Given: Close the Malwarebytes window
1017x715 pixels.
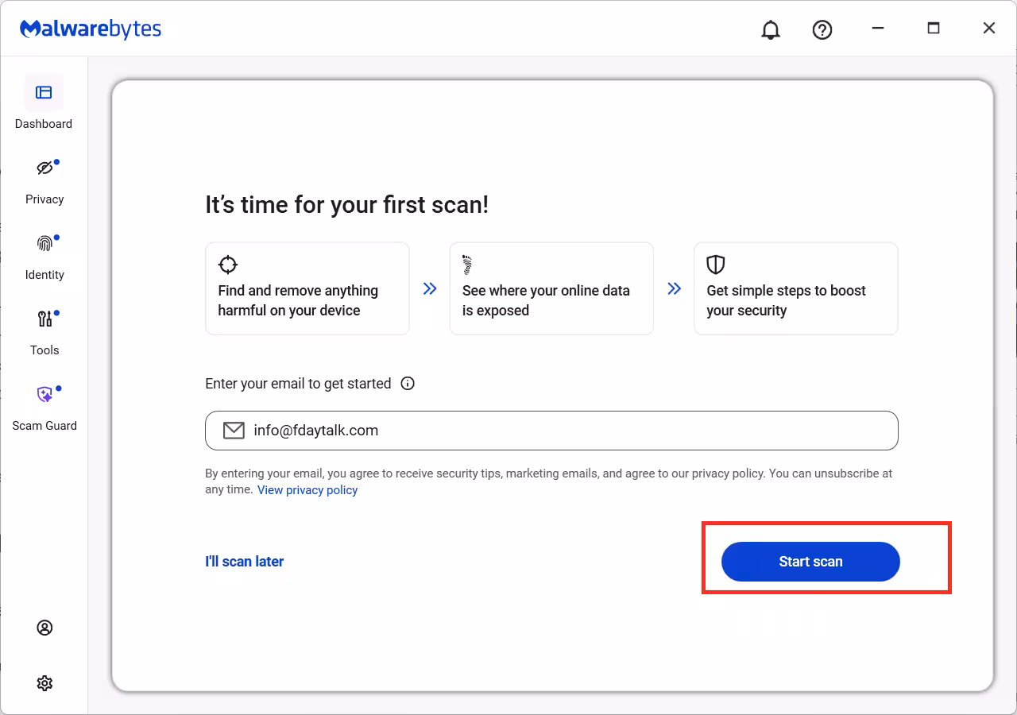Looking at the screenshot, I should [x=989, y=29].
